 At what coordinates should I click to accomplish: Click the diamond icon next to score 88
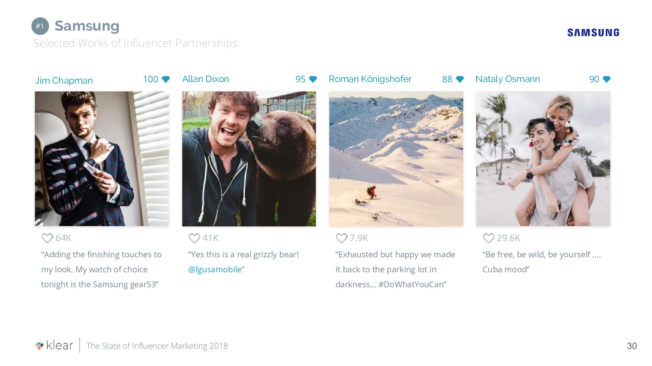(460, 79)
